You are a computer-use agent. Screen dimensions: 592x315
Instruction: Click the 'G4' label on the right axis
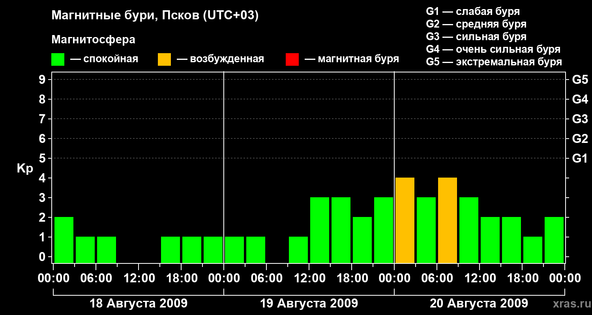pyautogui.click(x=580, y=100)
